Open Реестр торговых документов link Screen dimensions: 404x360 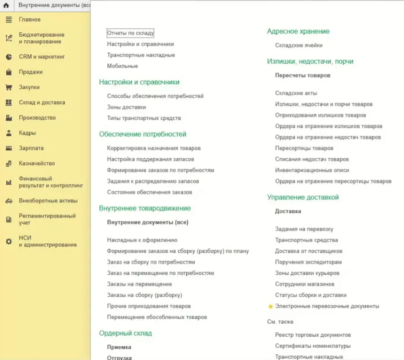313,335
